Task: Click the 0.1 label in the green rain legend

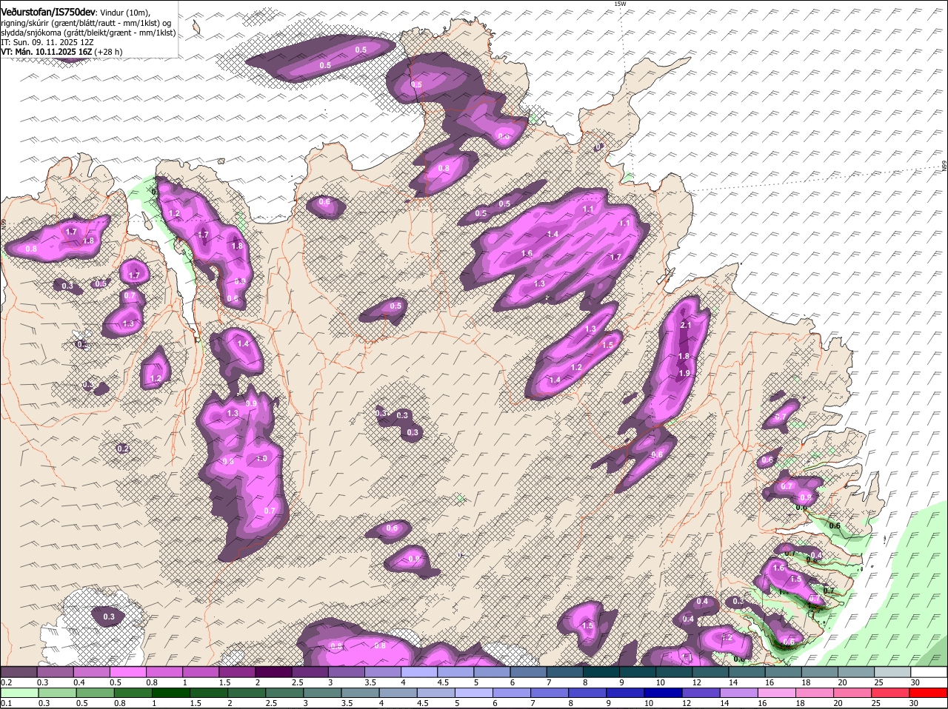Action: (x=6, y=703)
